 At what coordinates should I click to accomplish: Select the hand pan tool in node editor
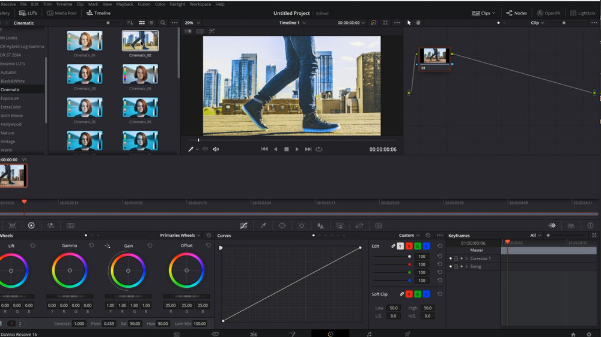(x=418, y=23)
